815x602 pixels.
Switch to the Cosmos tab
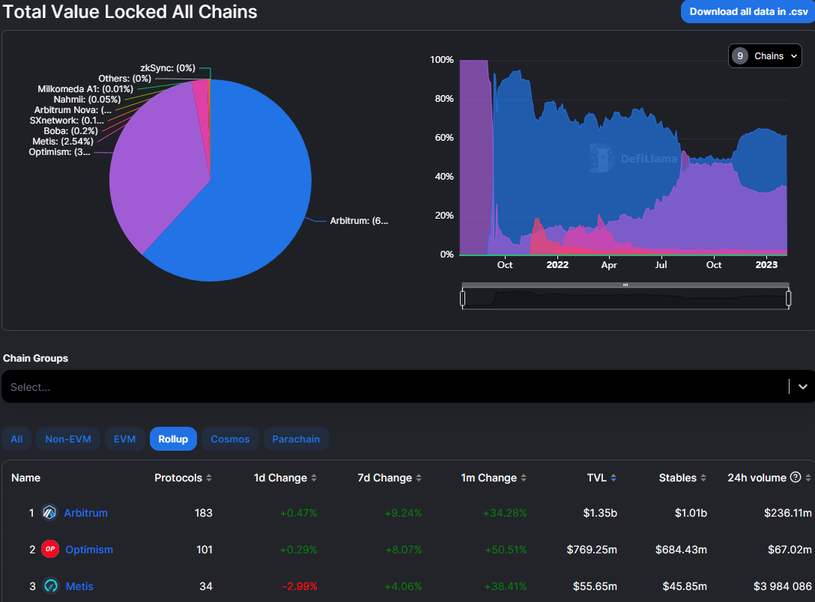coord(230,439)
